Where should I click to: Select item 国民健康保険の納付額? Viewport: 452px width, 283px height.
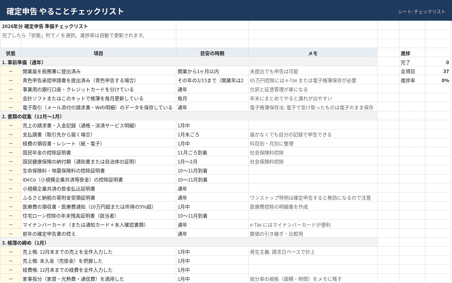point(98,161)
